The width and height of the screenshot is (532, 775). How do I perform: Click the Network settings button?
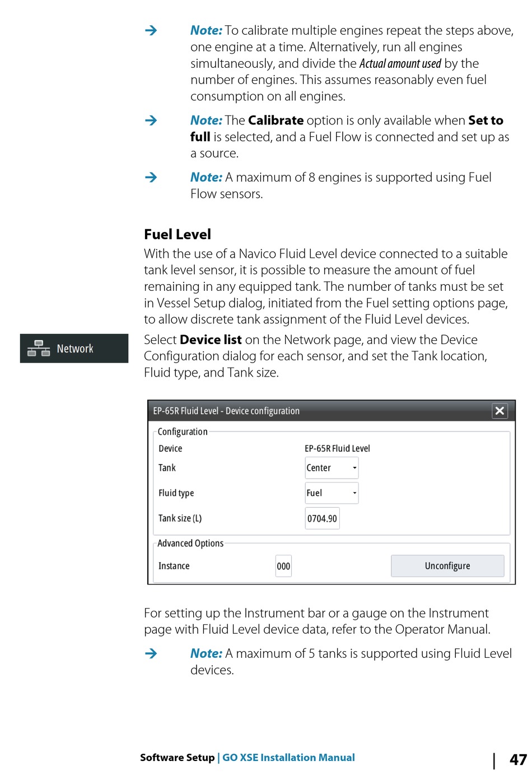point(74,349)
